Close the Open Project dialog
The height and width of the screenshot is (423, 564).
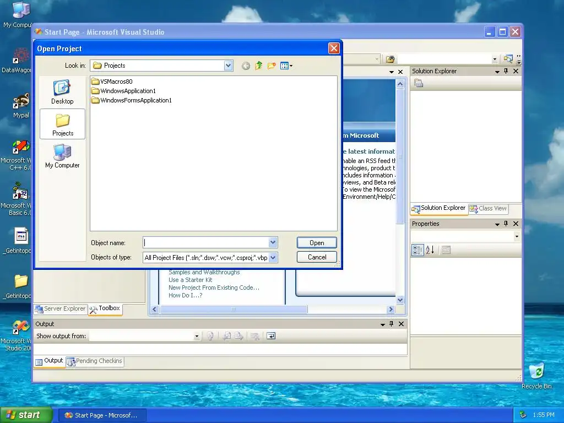[x=334, y=48]
